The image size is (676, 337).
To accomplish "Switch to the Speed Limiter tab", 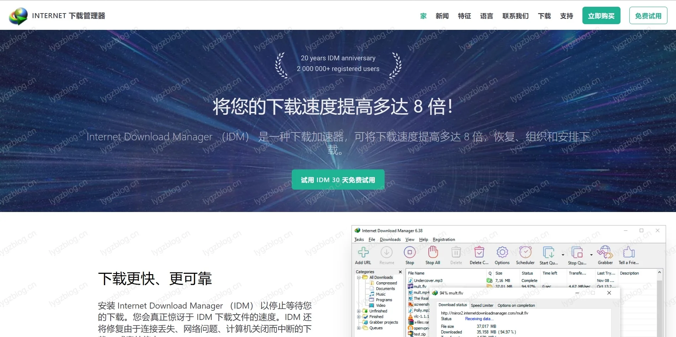I will point(482,305).
